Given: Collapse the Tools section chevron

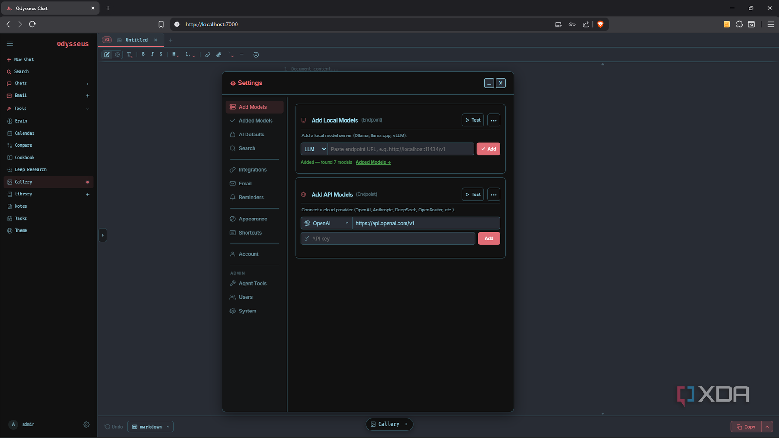Looking at the screenshot, I should (87, 109).
